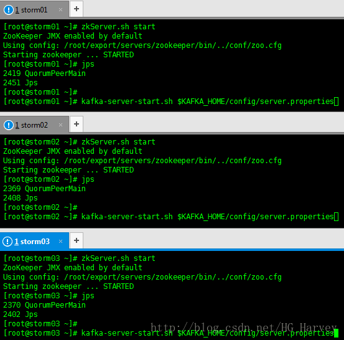Screen dimensions: 344x340
Task: Click '2451 Jps' in storm01 terminal
Action: (x=21, y=83)
